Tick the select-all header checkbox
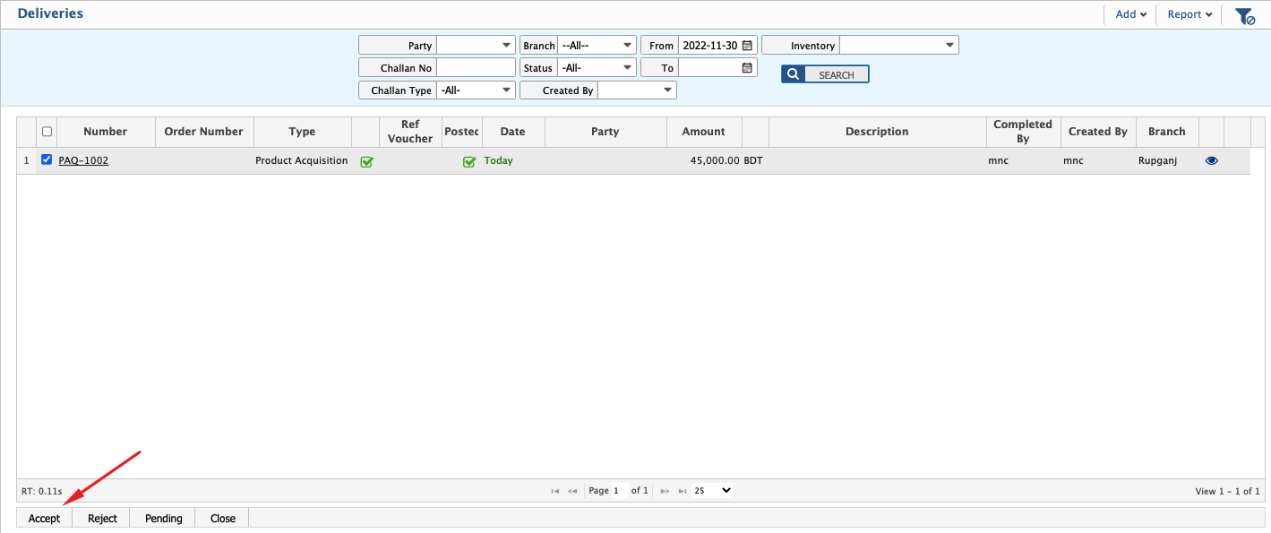 (x=47, y=132)
